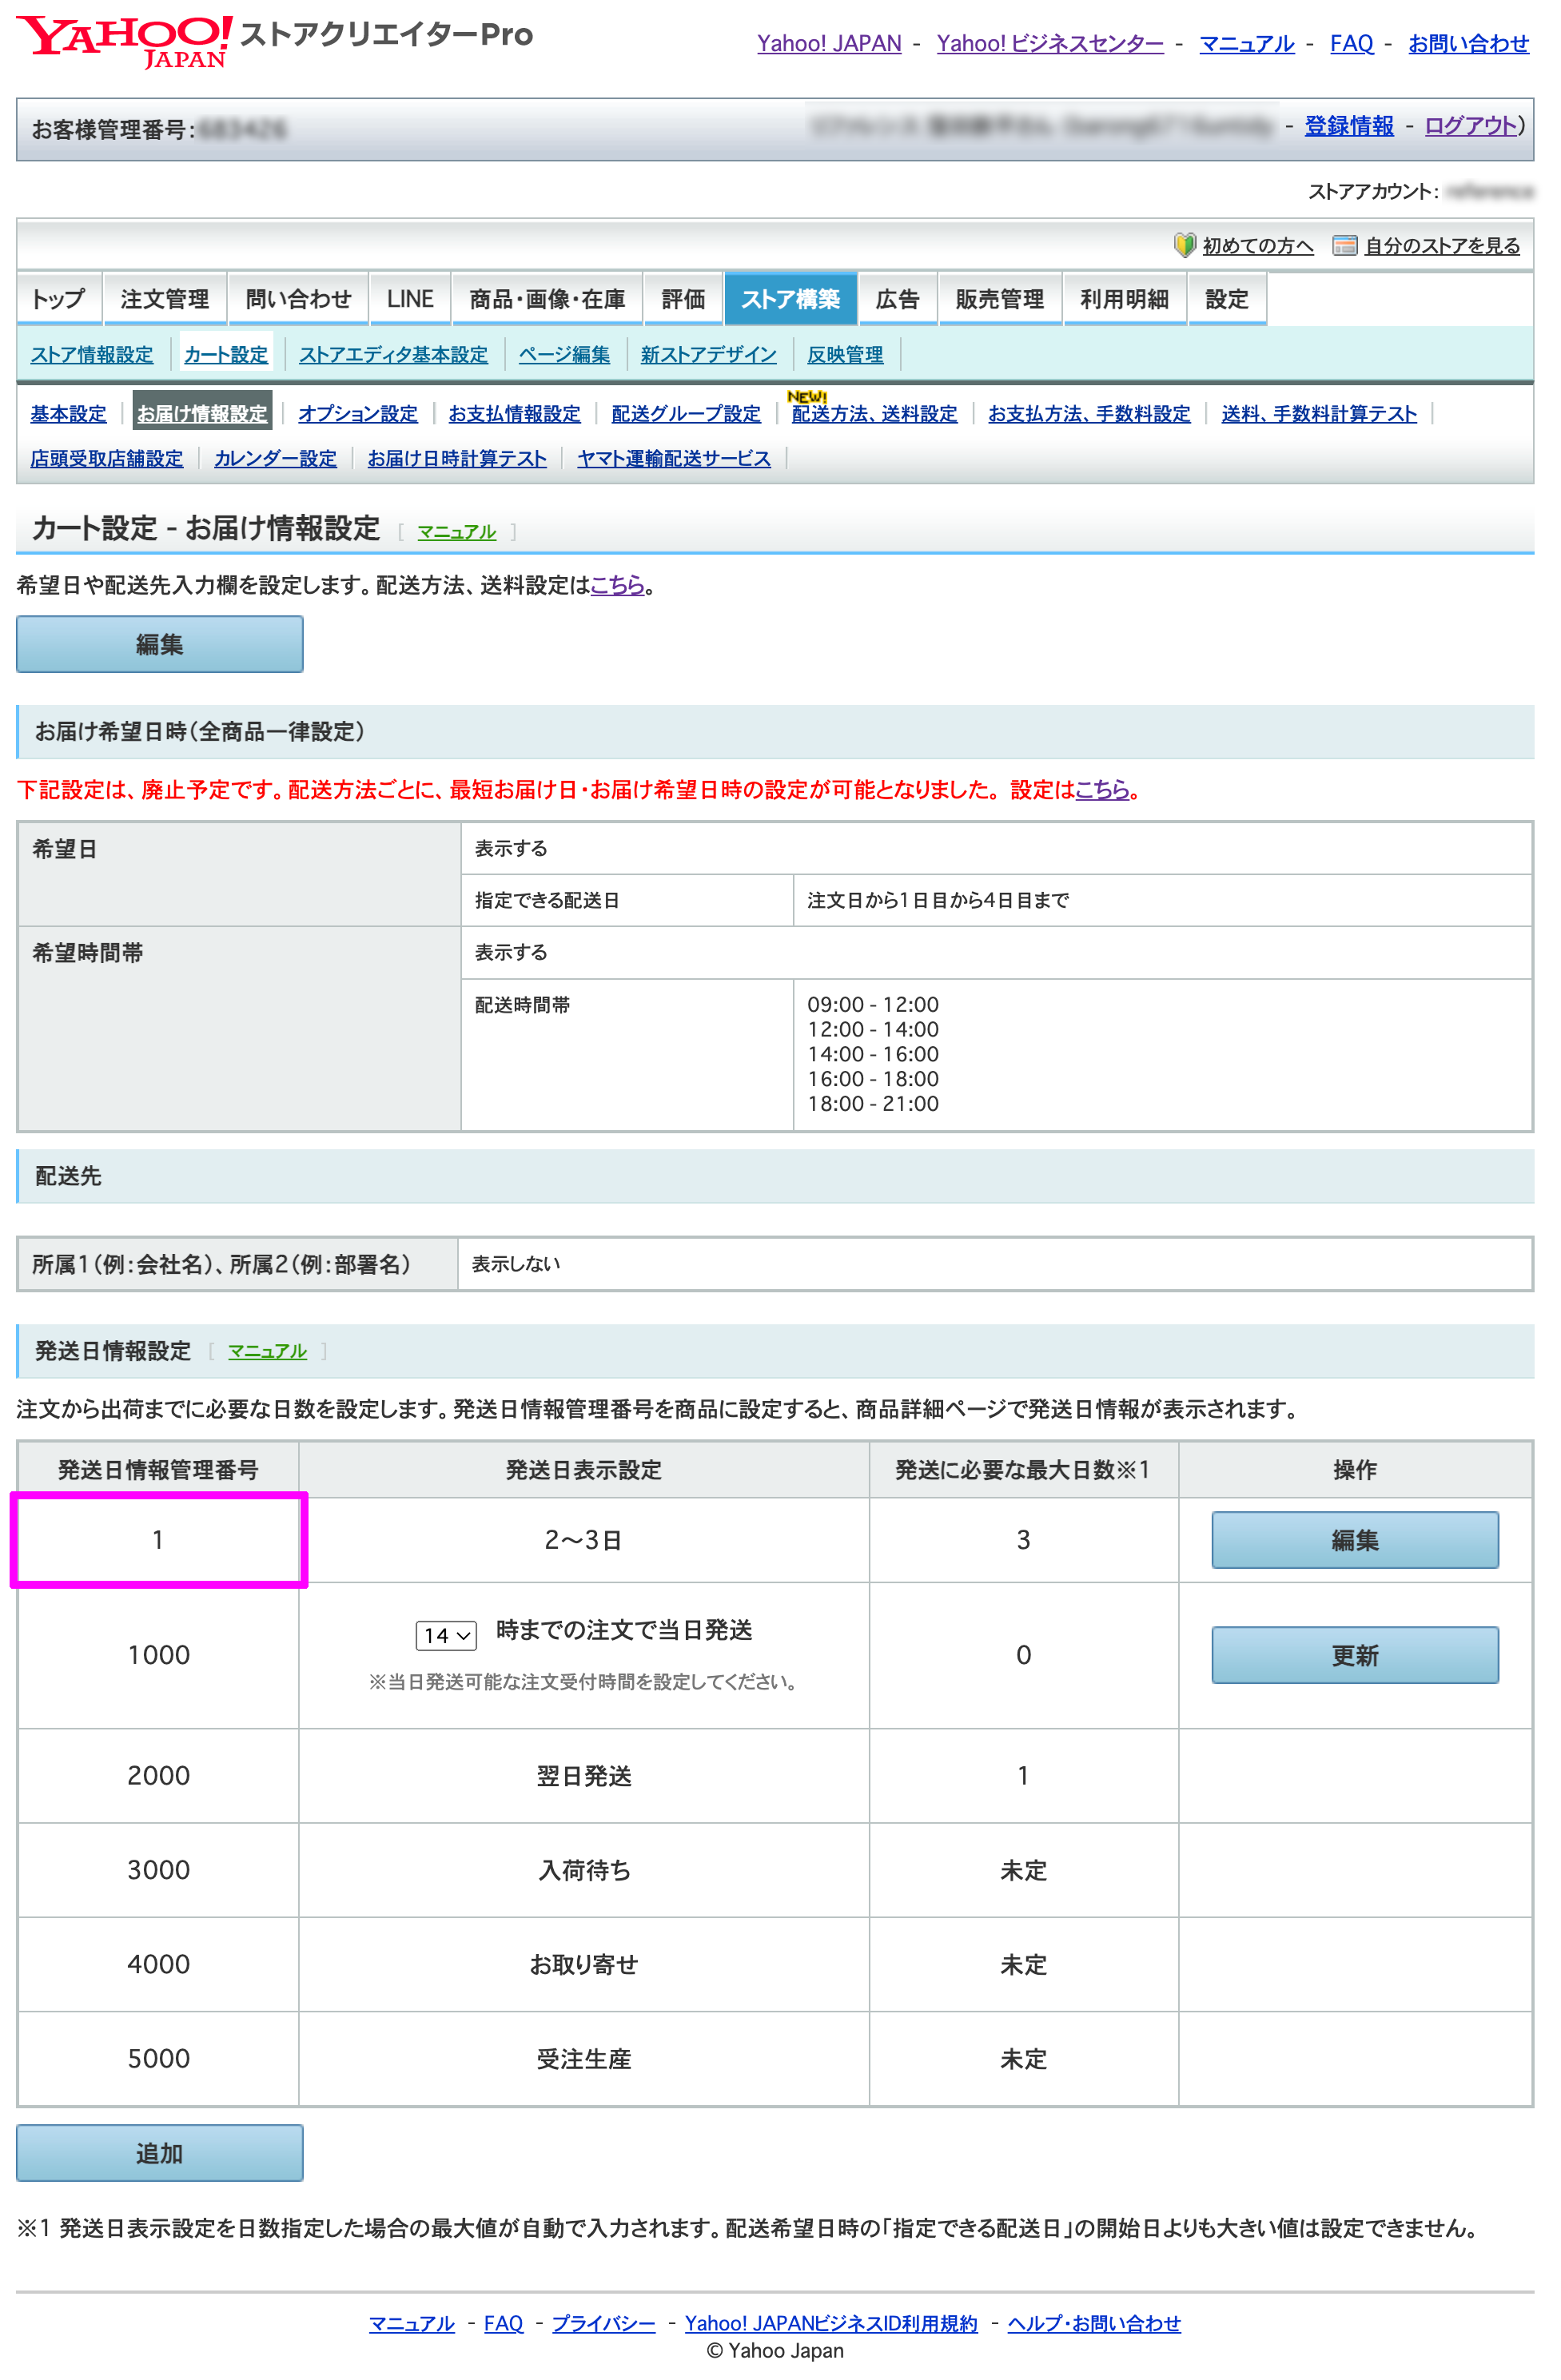The width and height of the screenshot is (1561, 2380).
Task: Click 更新 button for row 1000
Action: point(1355,1655)
